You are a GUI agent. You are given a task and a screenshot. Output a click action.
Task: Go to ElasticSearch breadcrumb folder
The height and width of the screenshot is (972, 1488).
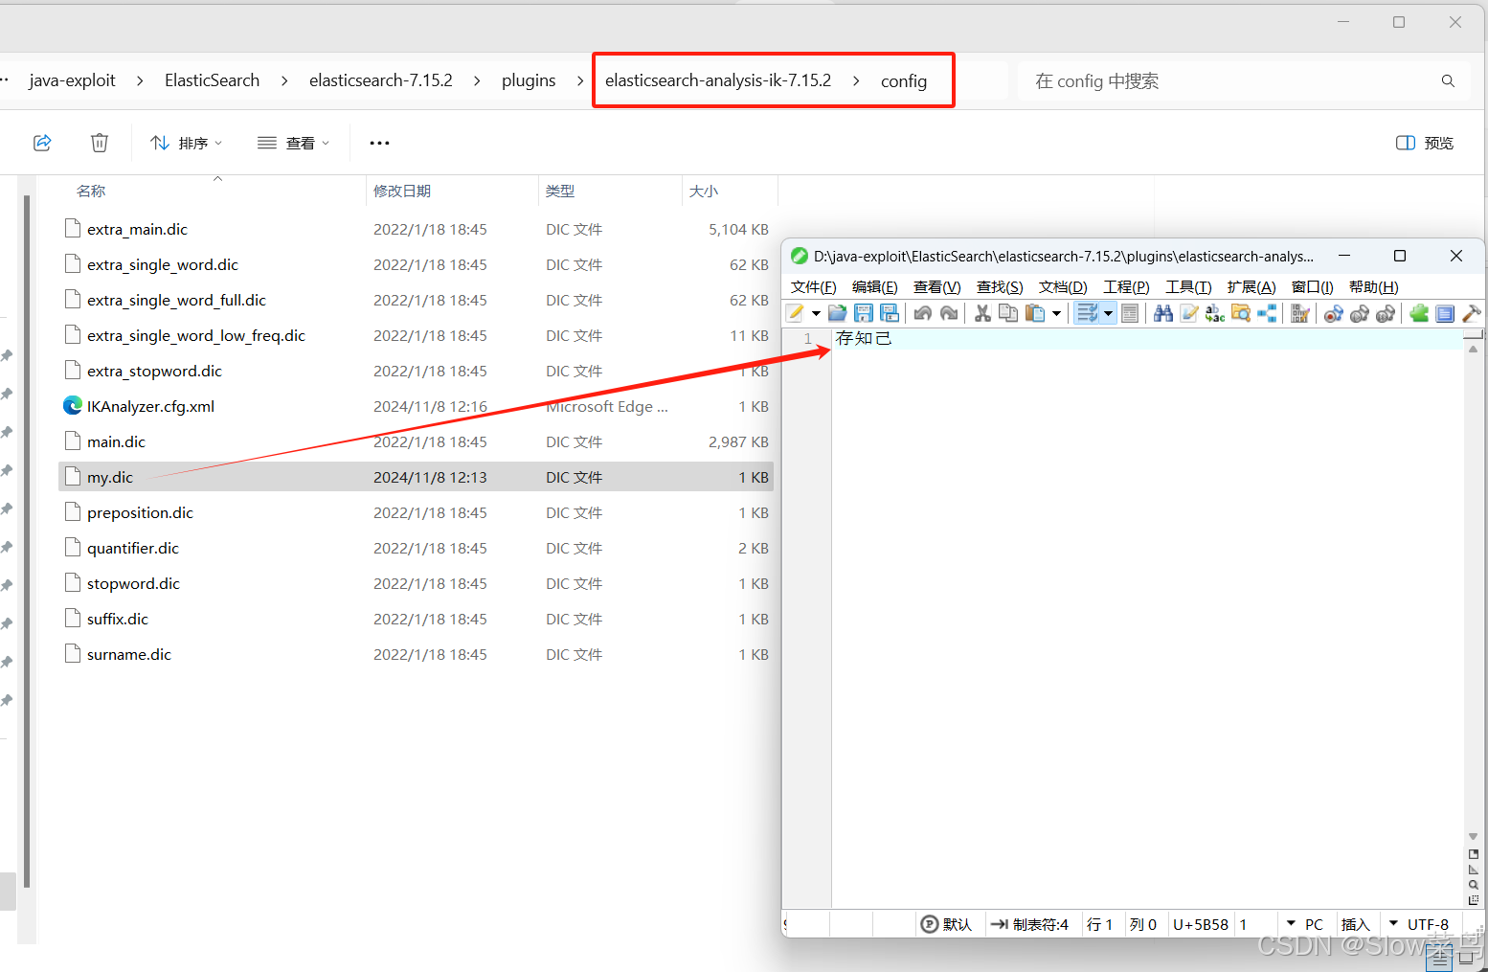click(x=213, y=80)
